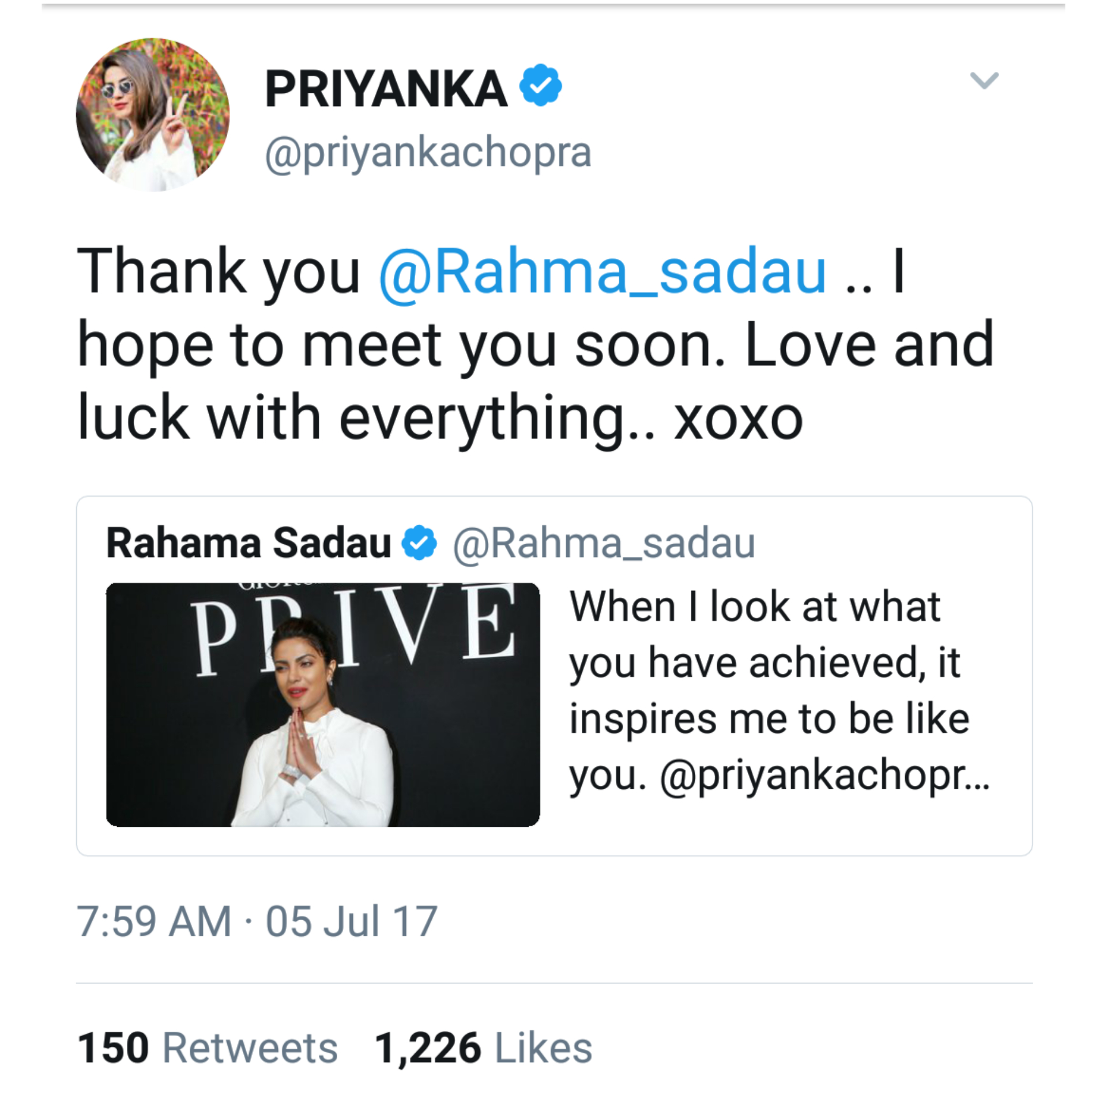The image size is (1107, 1107).
Task: Tap the "inspires me to be like" quoted line
Action: (x=769, y=720)
